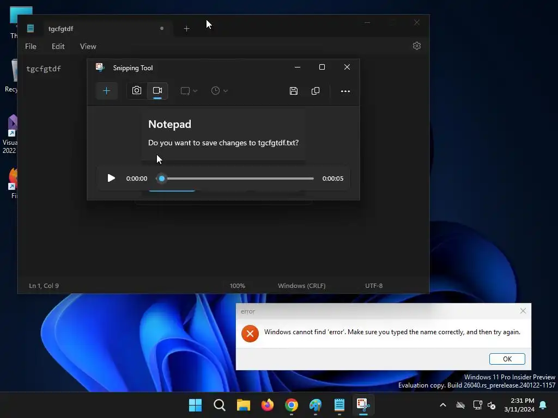Save the recording with the floppy icon
The image size is (558, 418).
coord(294,91)
